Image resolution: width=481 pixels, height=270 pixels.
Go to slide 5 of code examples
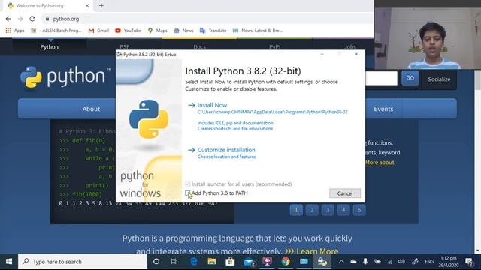tap(359, 210)
